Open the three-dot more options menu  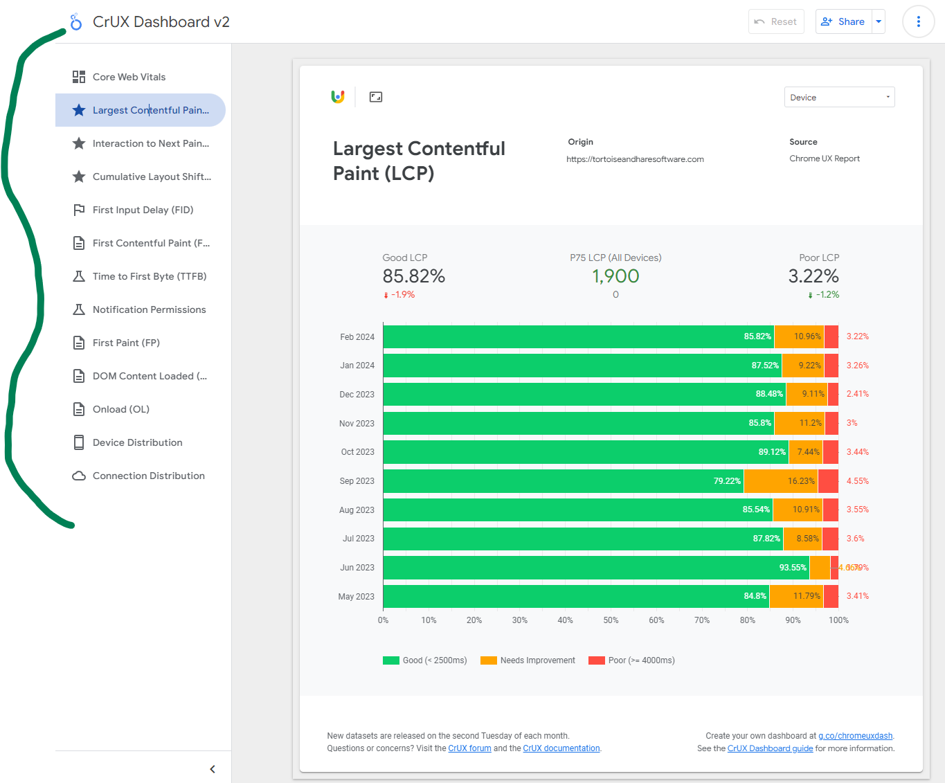(x=918, y=21)
